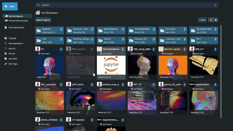Expand the Shared Workspaces tree arrow
The height and width of the screenshot is (131, 233).
pyautogui.click(x=4, y=21)
